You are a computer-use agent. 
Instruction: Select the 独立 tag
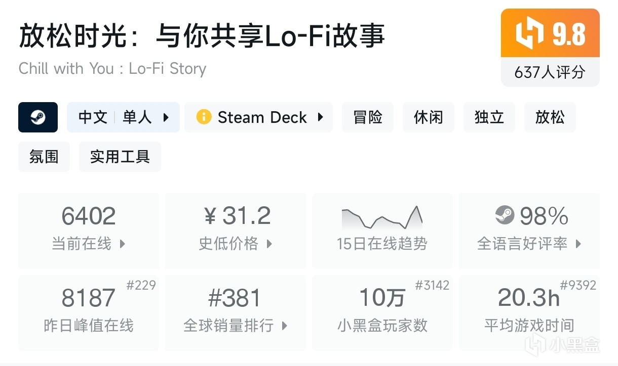pyautogui.click(x=489, y=117)
